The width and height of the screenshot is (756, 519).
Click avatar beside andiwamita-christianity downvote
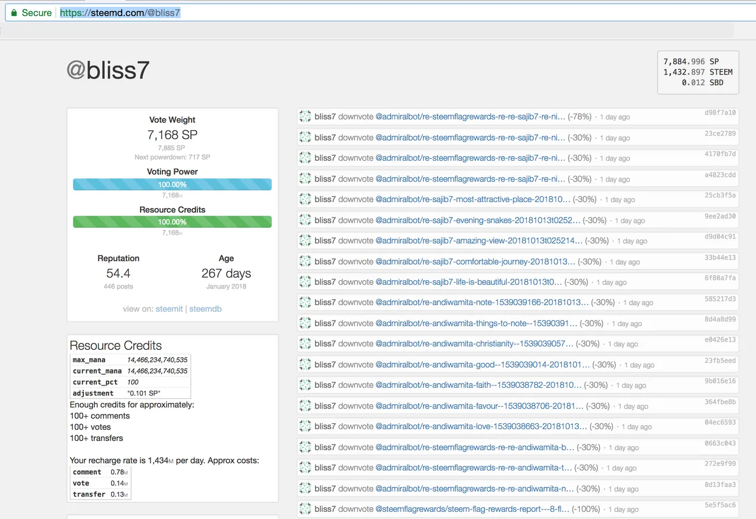(x=305, y=343)
